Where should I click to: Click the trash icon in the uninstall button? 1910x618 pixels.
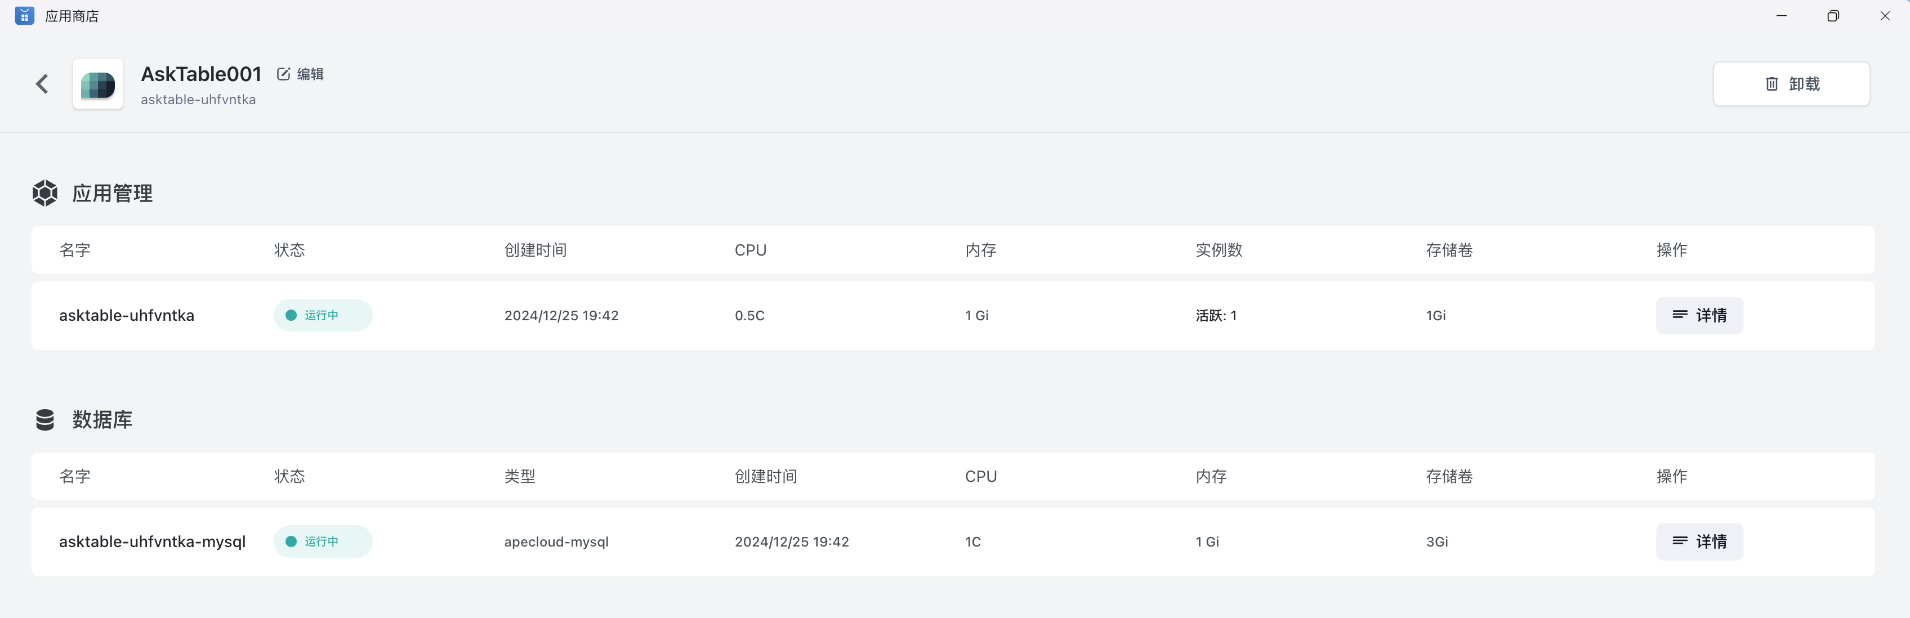click(1771, 84)
